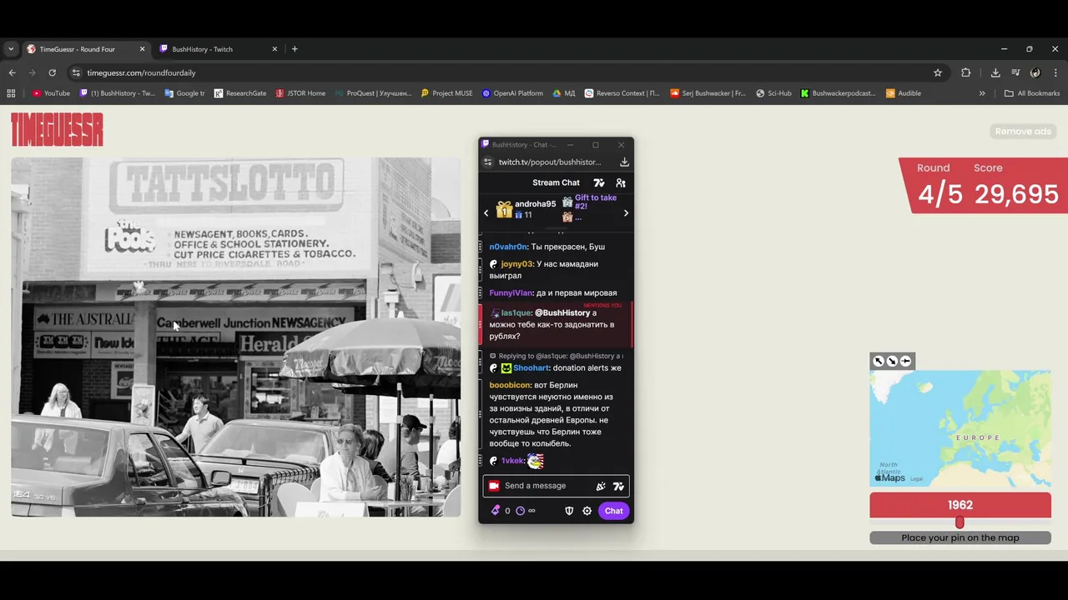Open the Reverso Context bookmark

622,93
